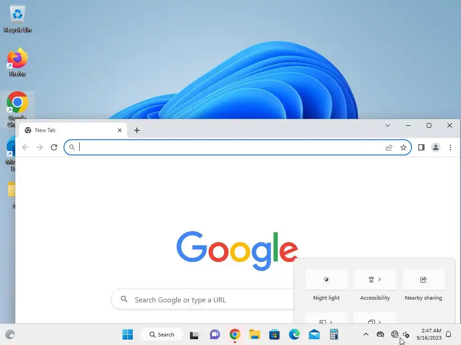Show hidden system tray icons
461x345 pixels.
click(366, 334)
